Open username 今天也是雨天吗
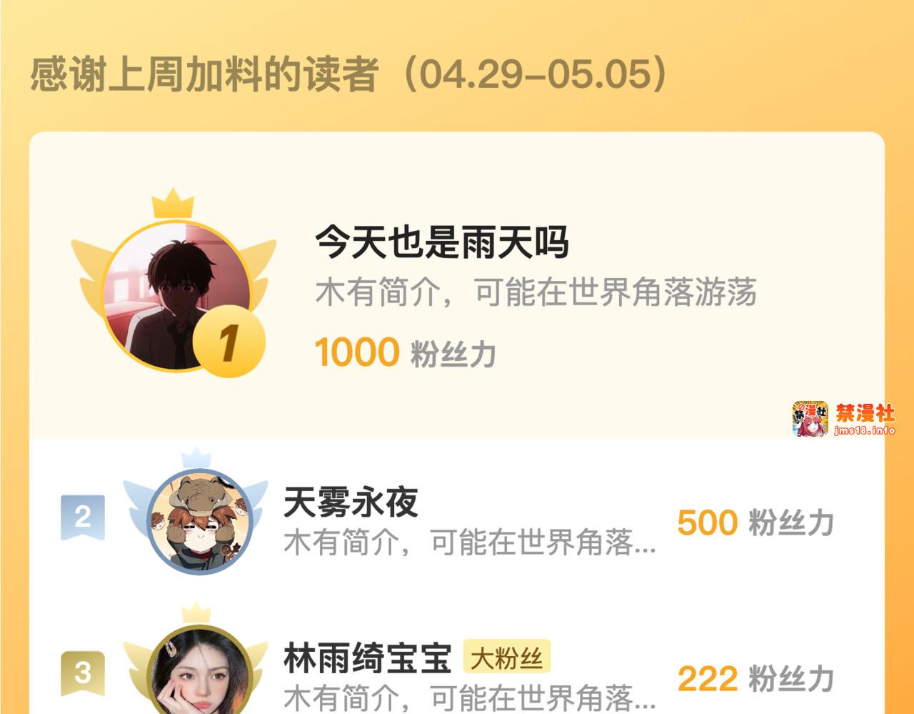This screenshot has height=714, width=914. (441, 242)
